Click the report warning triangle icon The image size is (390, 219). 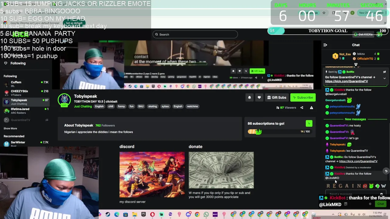pos(311,108)
